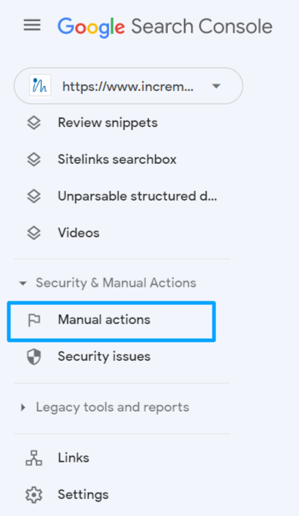Open the Security issues report

click(x=104, y=356)
